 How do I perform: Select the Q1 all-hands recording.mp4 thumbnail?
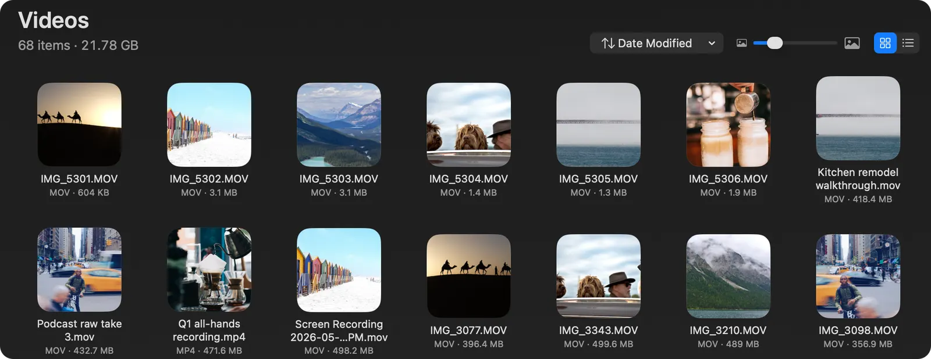209,270
